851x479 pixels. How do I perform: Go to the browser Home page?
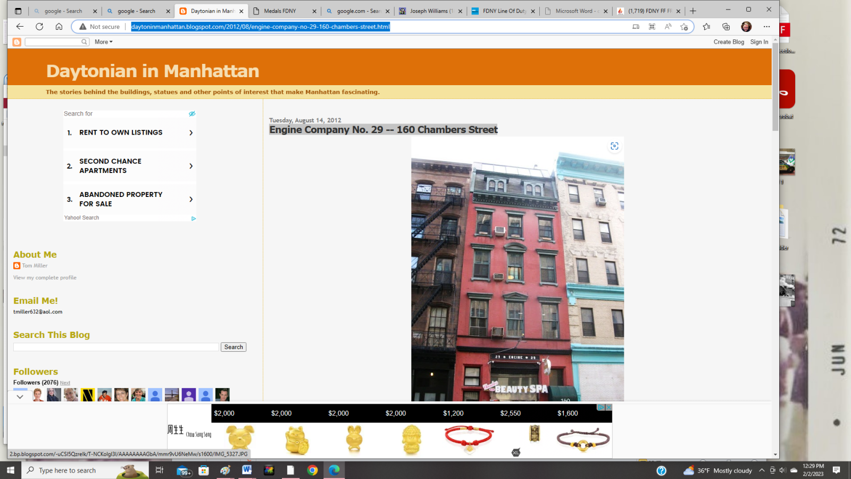coord(59,27)
